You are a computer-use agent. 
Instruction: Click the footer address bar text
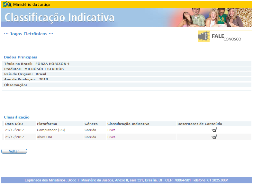click(x=126, y=180)
